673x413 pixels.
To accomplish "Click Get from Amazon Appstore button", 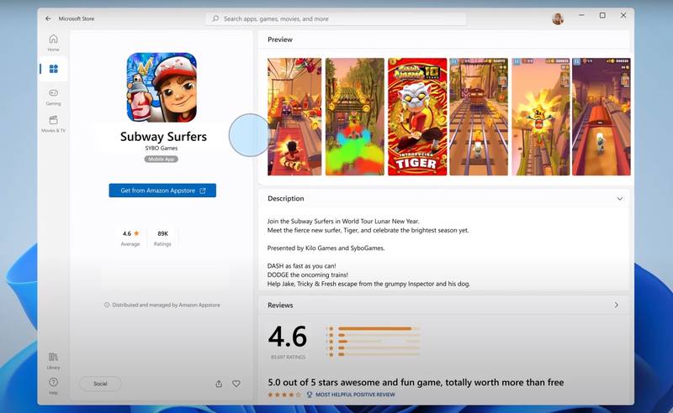I will 162,191.
